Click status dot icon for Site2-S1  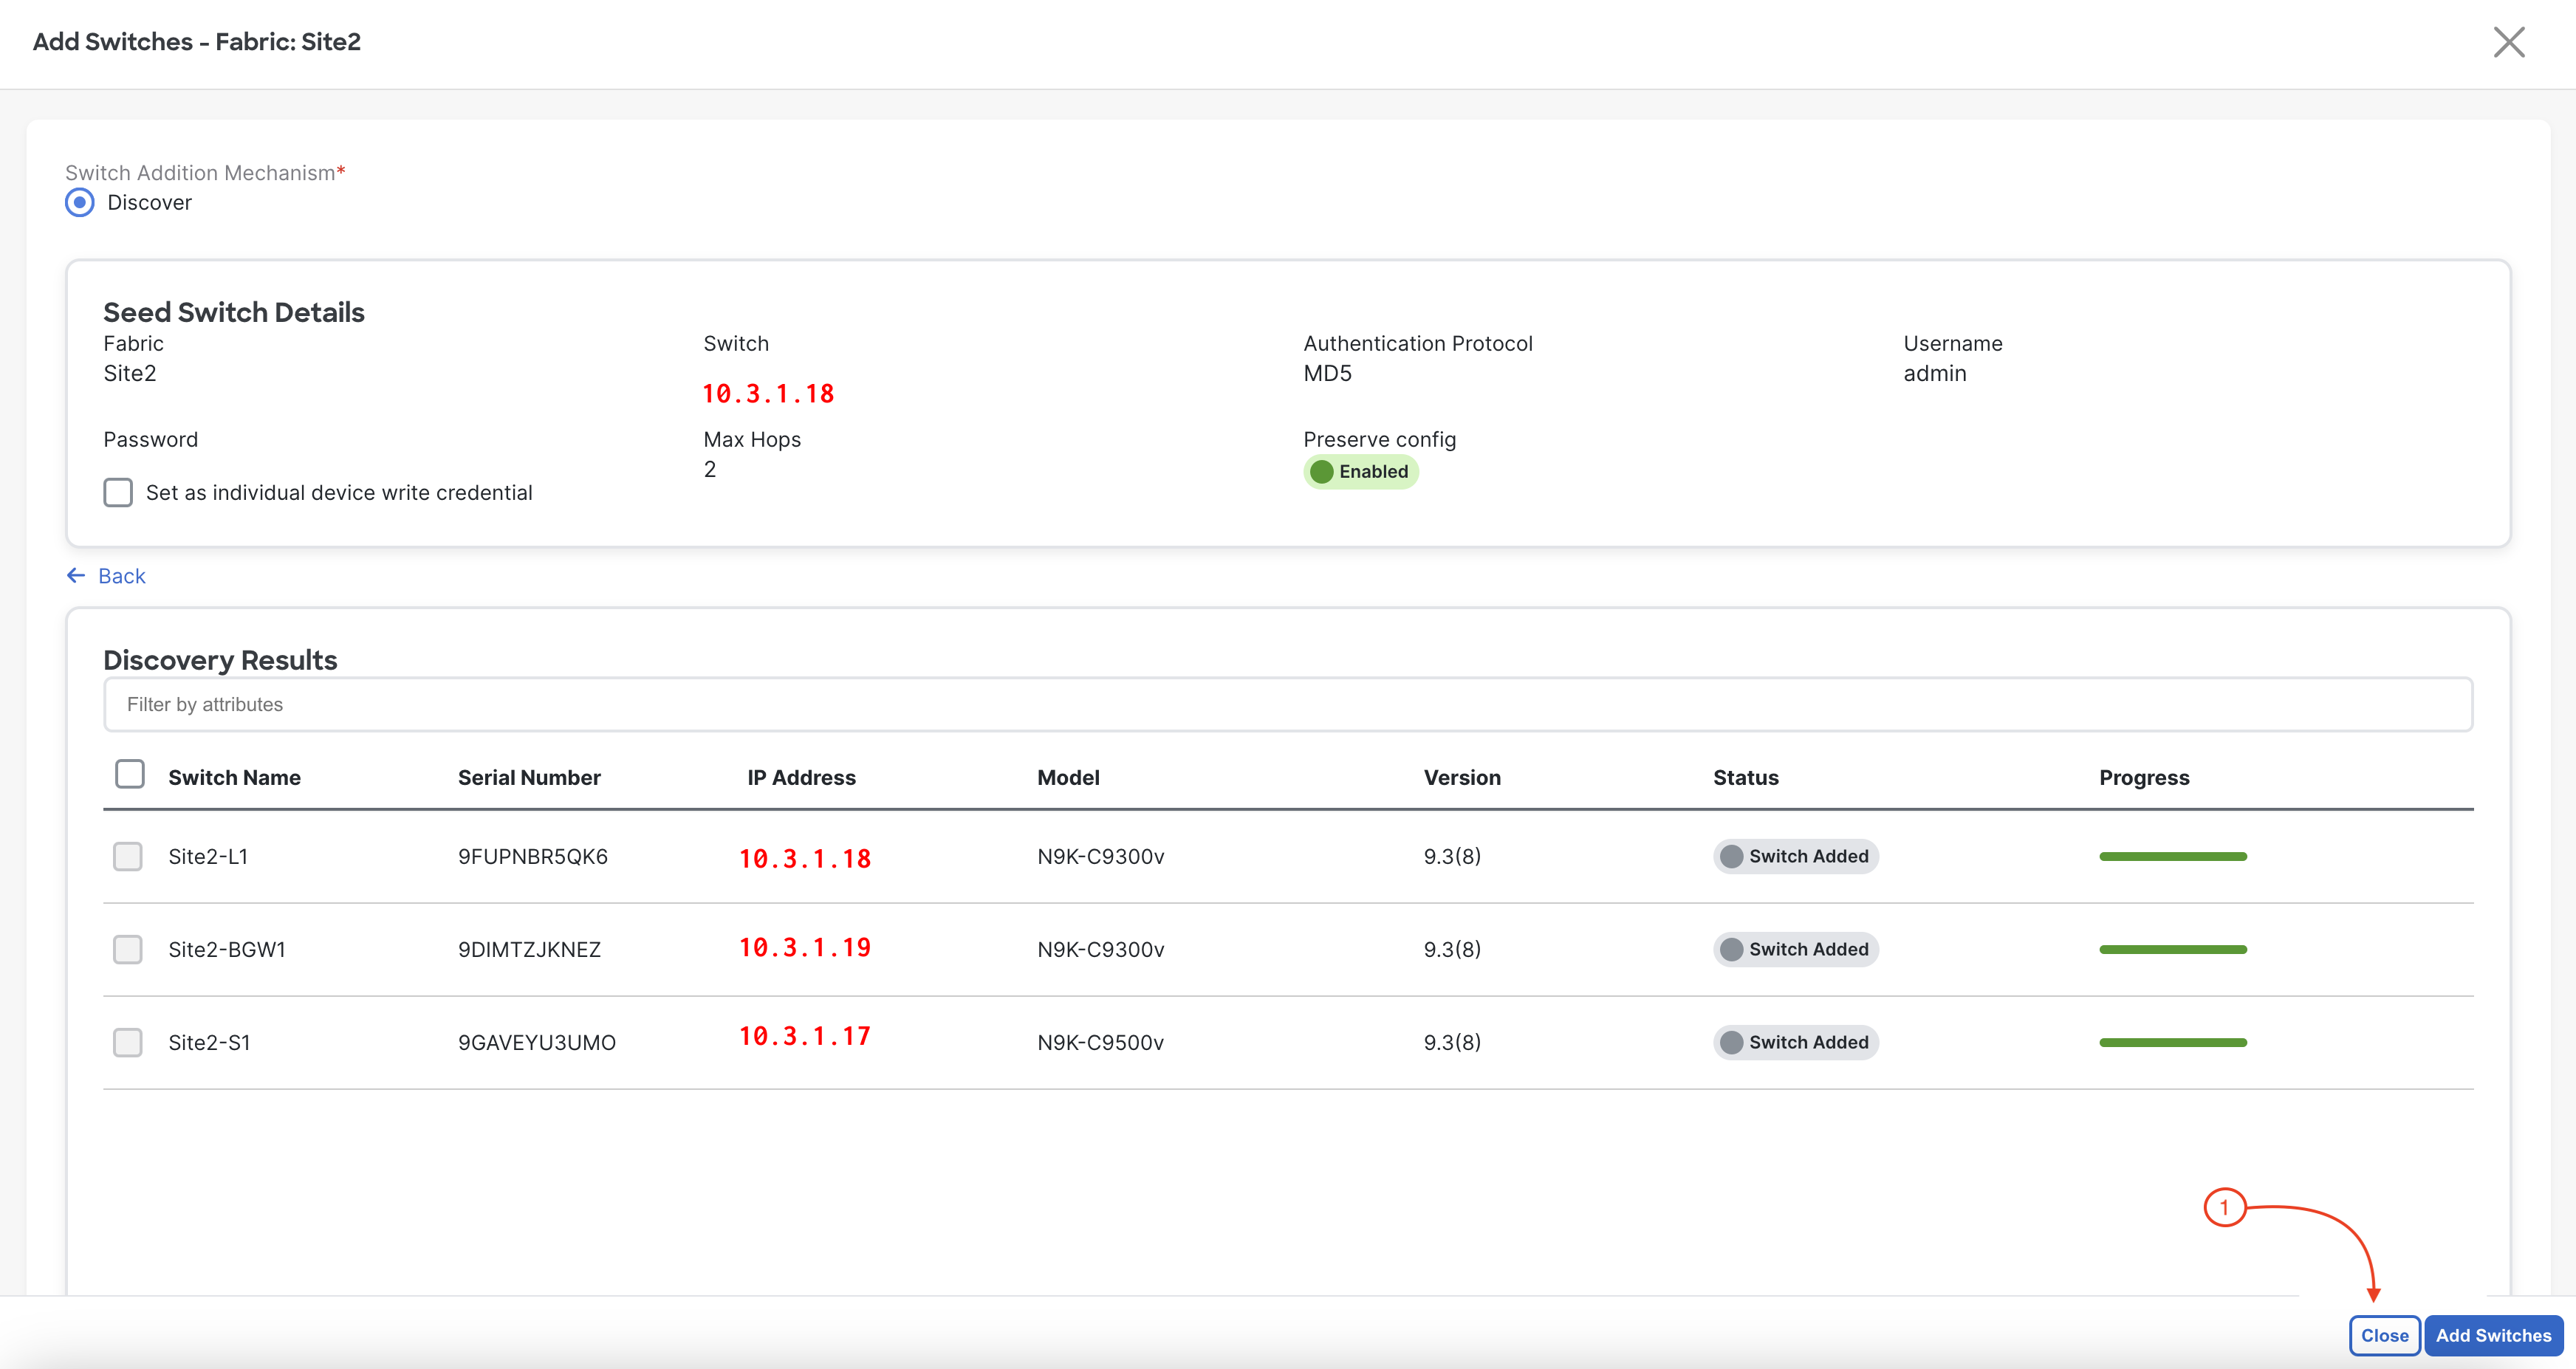[x=1731, y=1042]
